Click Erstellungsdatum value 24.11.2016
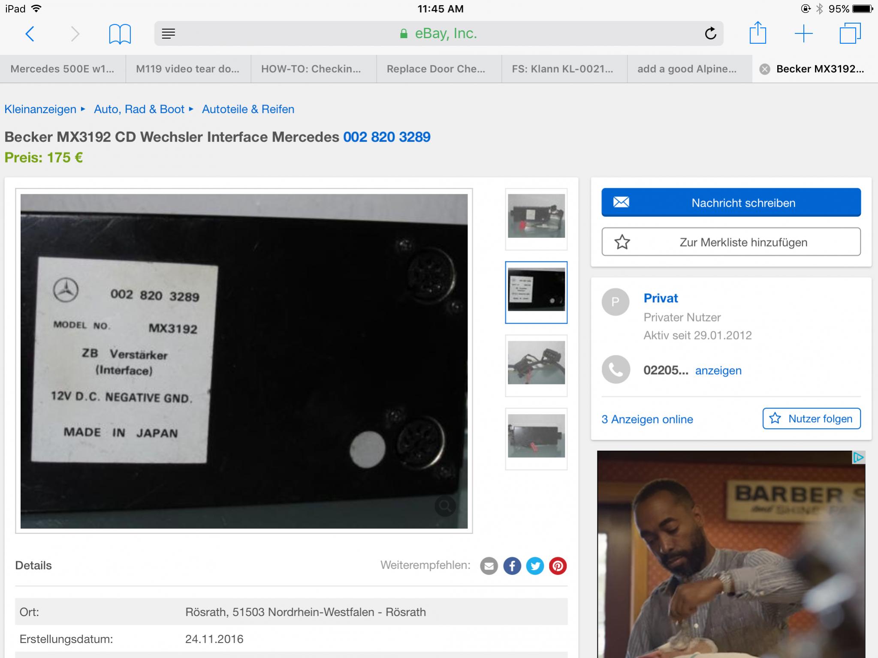878x658 pixels. (x=214, y=639)
